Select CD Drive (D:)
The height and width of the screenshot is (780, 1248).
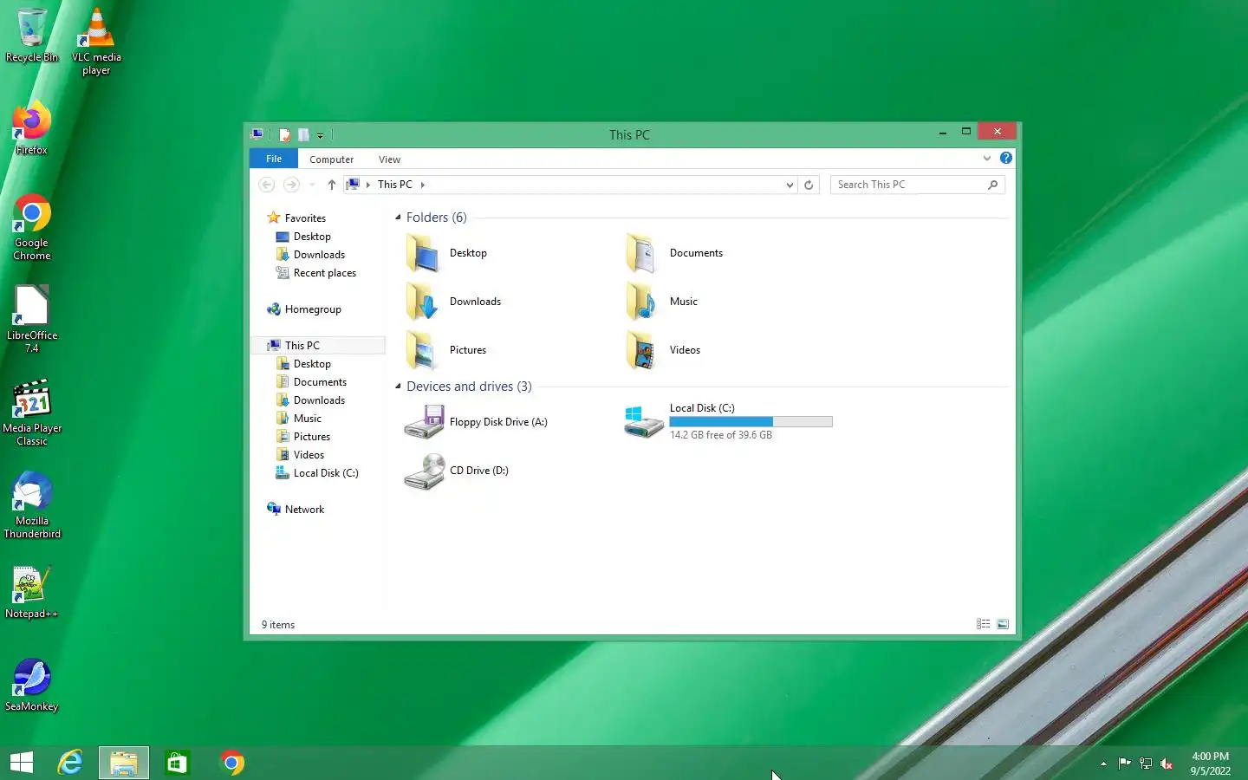pos(457,471)
